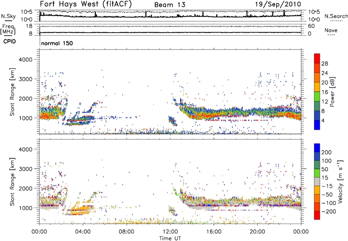Screen dimensions: 348x241
Task: Pick the gray velocity swatch between 15 and -15
Action: tap(317, 181)
